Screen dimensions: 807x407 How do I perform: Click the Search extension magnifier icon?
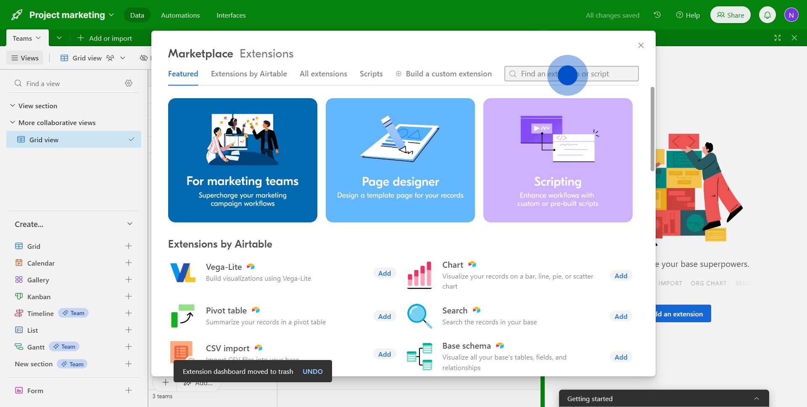click(x=419, y=316)
